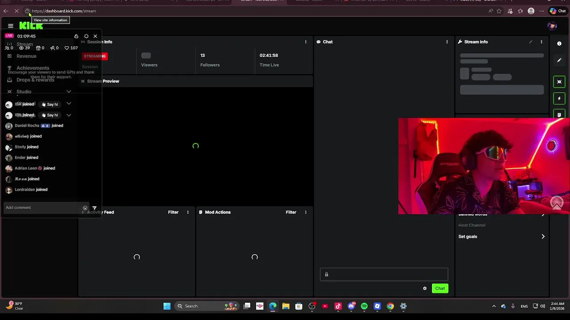Click the browser back arrow
Image resolution: width=570 pixels, height=320 pixels.
(6, 11)
